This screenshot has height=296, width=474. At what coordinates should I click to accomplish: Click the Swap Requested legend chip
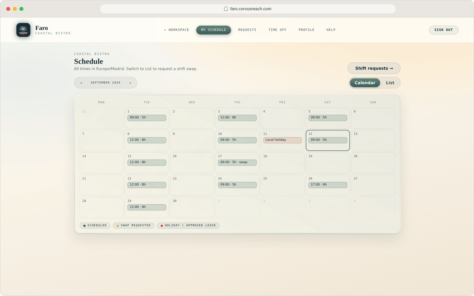133,226
